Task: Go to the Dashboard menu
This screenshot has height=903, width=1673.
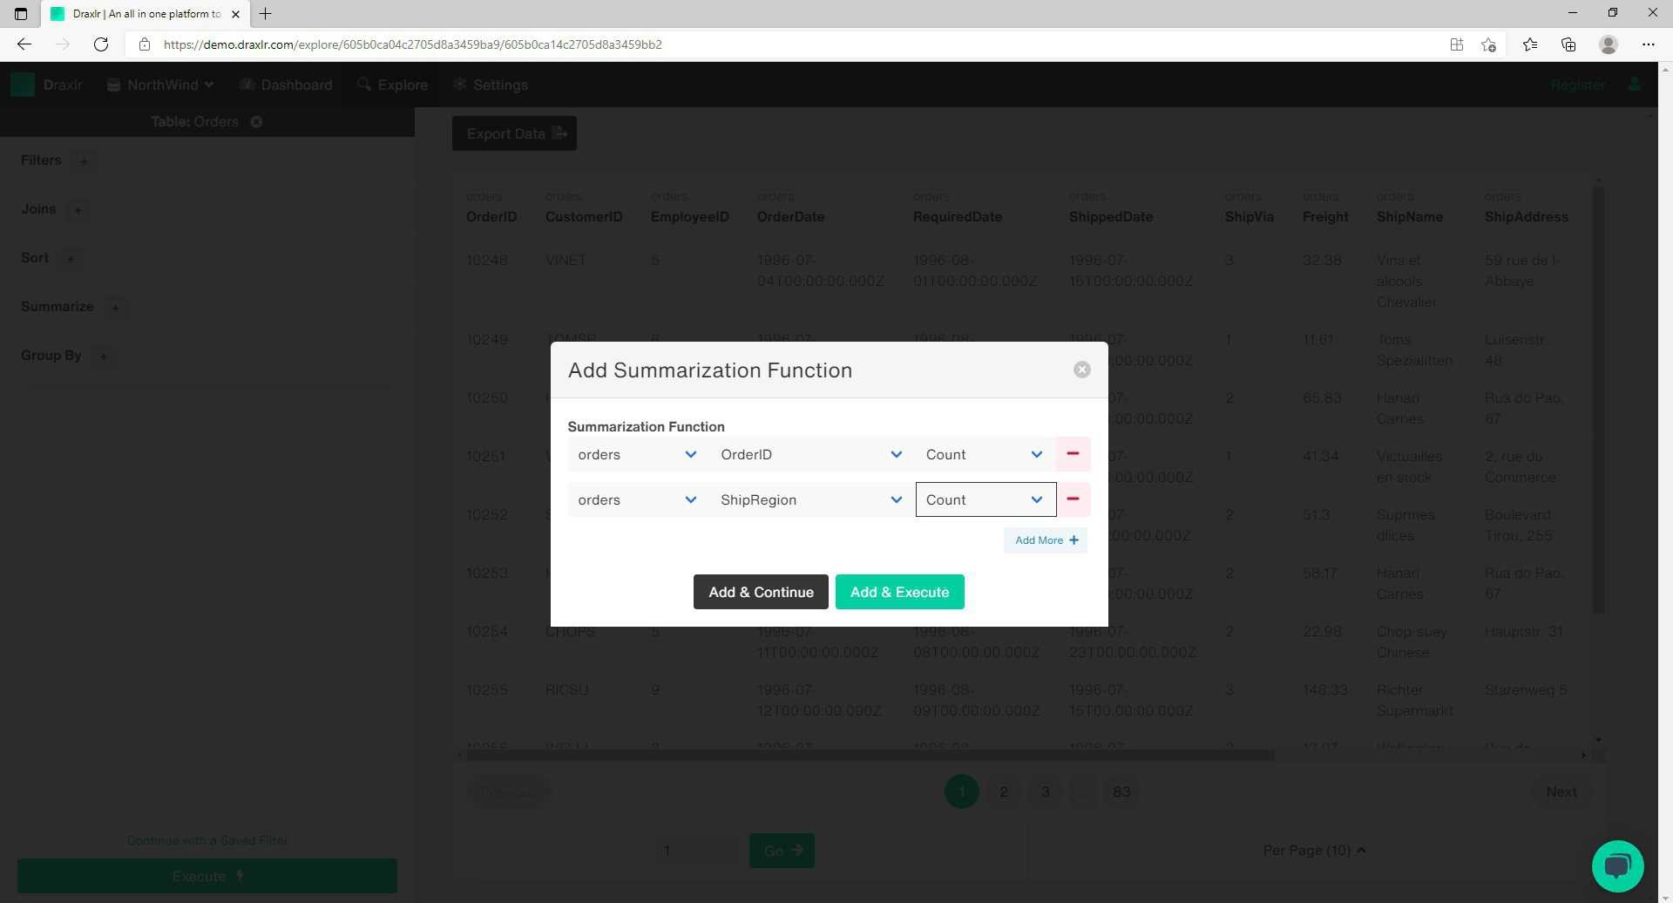Action: pos(287,85)
